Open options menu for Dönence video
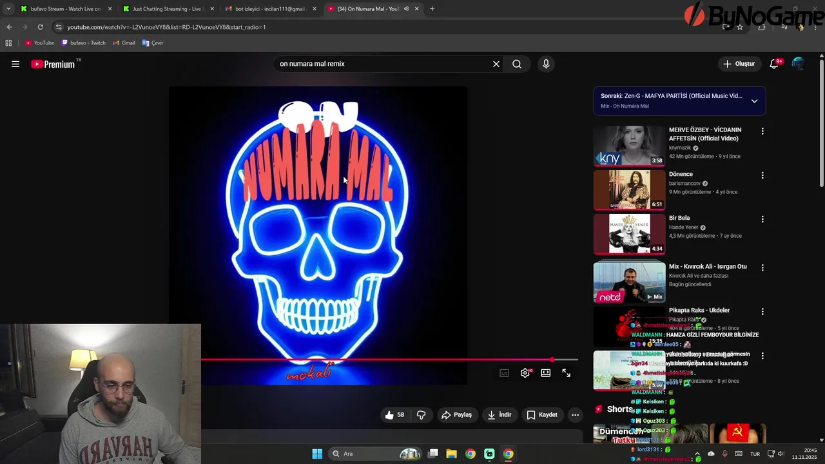Screen dimensions: 825x464 [762, 175]
